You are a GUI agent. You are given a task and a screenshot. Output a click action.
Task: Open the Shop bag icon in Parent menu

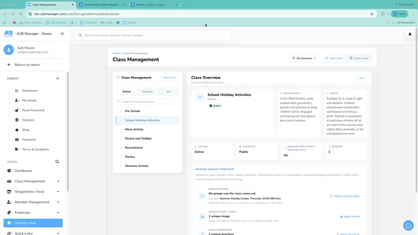click(17, 130)
